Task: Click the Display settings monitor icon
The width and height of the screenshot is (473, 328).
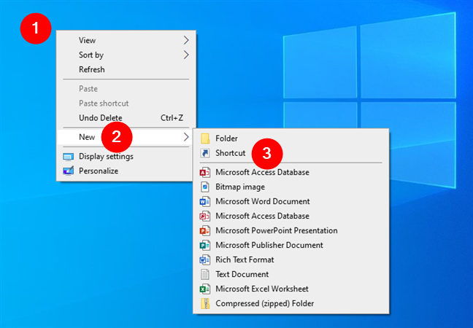Action: [68, 157]
